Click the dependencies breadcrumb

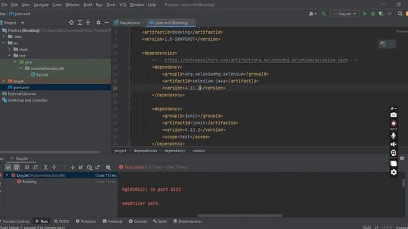[145, 151]
